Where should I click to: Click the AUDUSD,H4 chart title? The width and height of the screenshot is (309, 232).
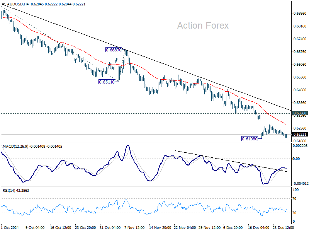tap(18, 4)
